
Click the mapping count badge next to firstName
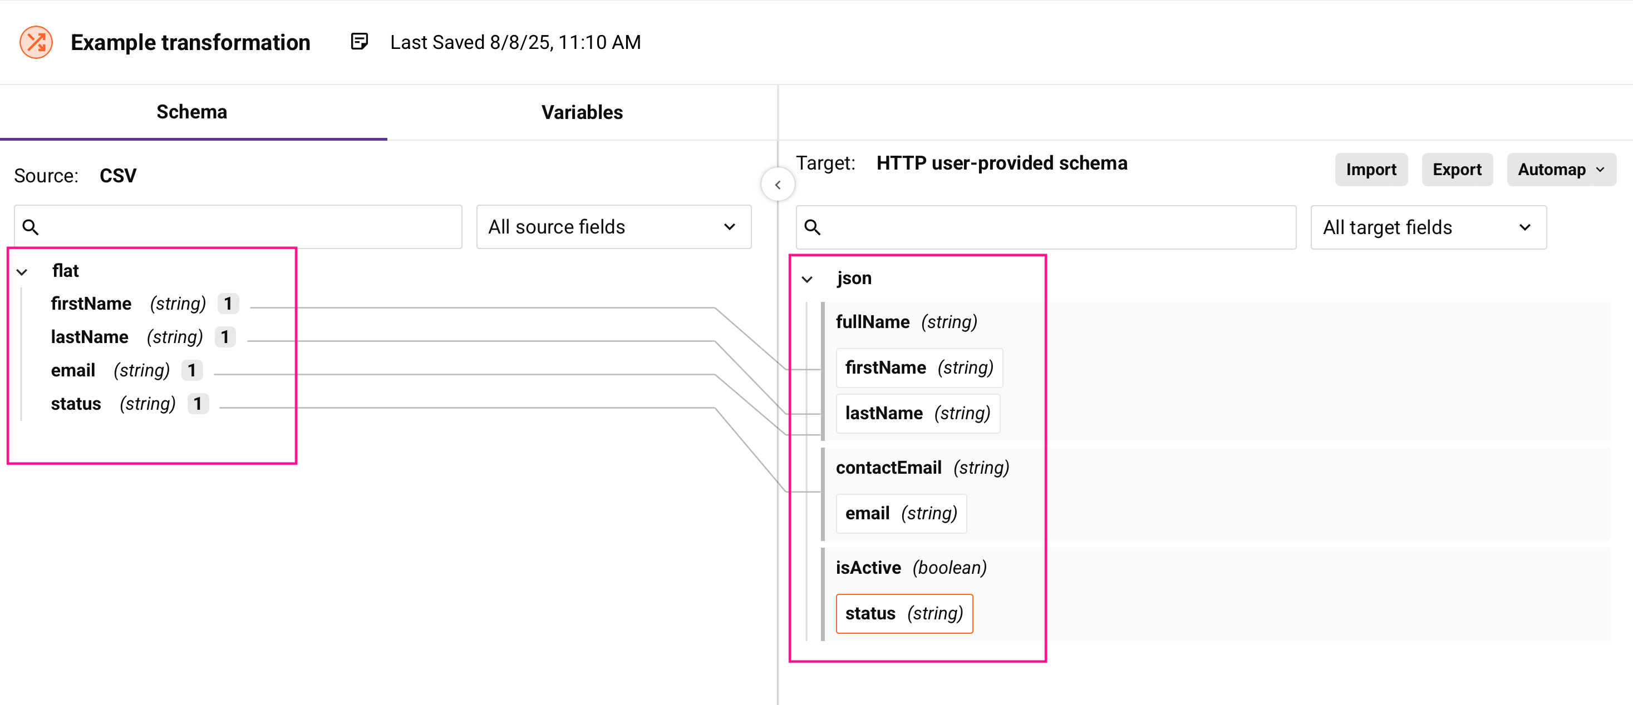click(228, 304)
